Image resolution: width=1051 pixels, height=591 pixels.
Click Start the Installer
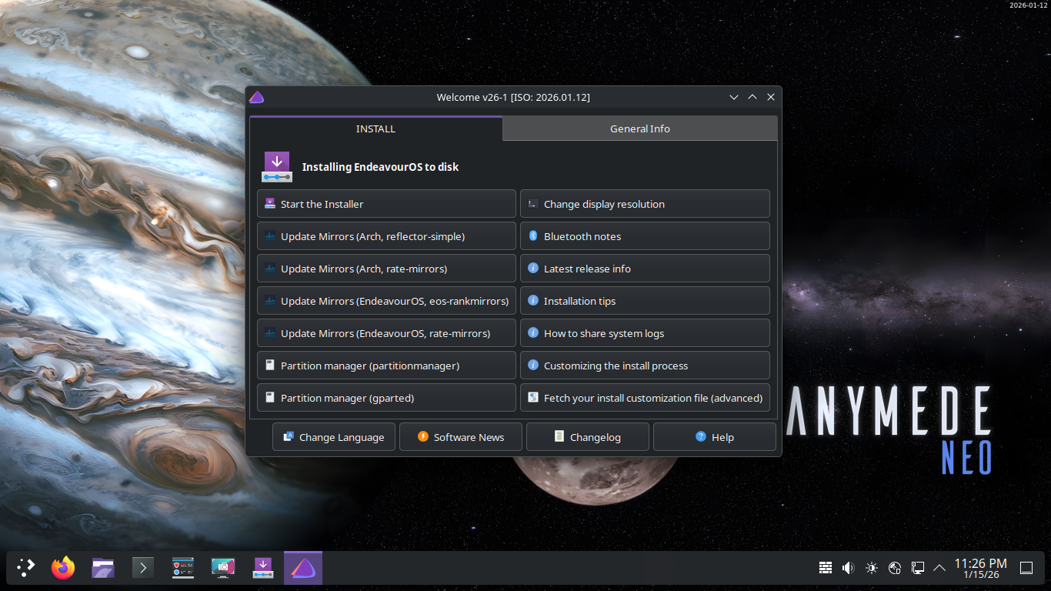(x=386, y=204)
